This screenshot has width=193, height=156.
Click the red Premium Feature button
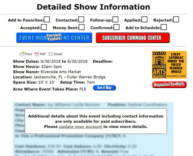[169, 84]
